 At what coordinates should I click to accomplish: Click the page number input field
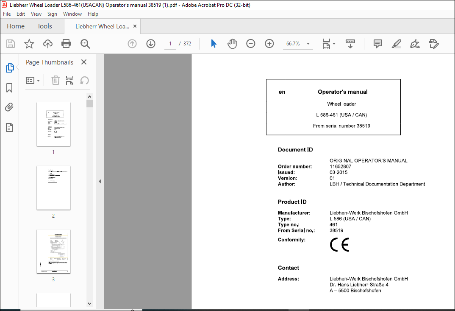pyautogui.click(x=170, y=44)
